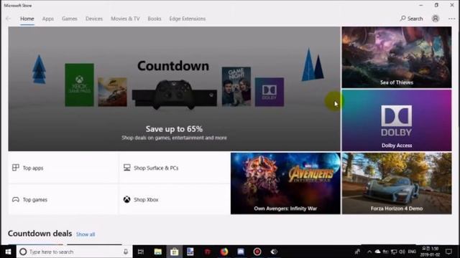The width and height of the screenshot is (460, 258).
Task: Click the Forza game cover in banner
Action: click(112, 92)
